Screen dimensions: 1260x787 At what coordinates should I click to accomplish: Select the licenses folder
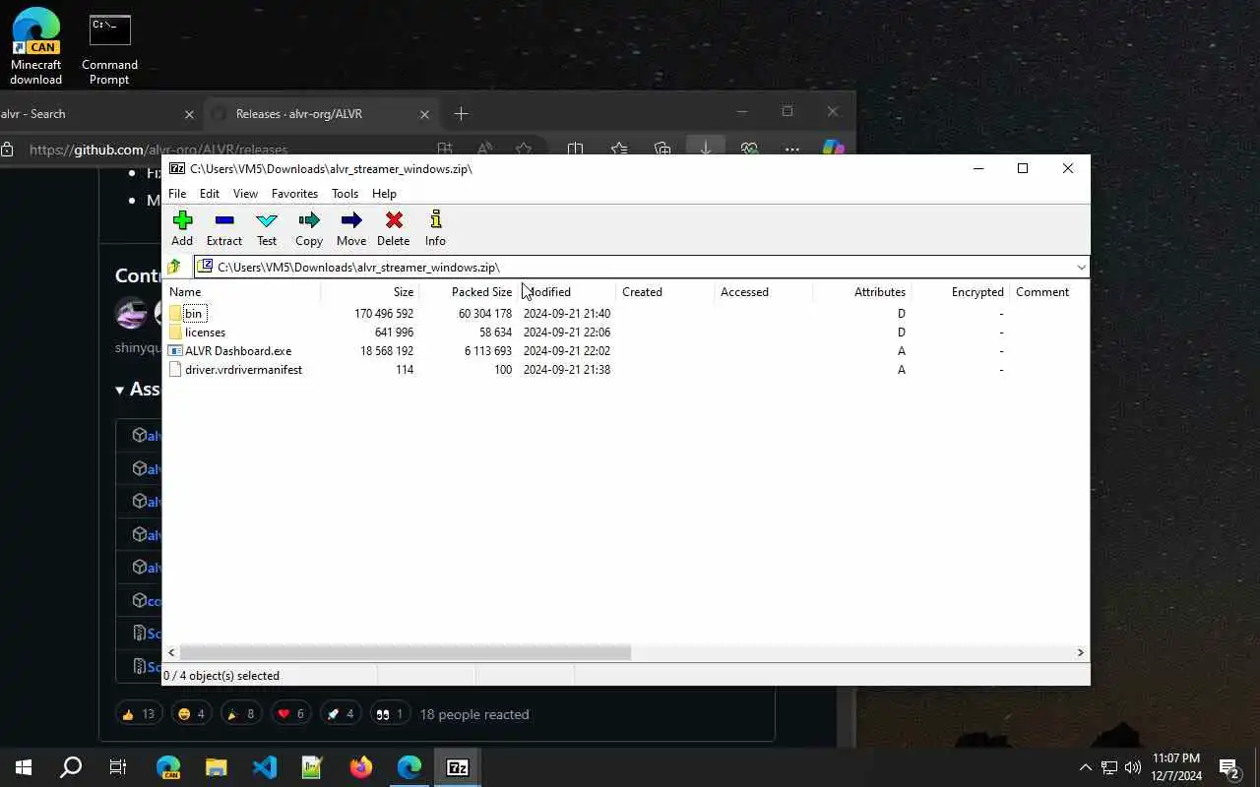tap(205, 333)
